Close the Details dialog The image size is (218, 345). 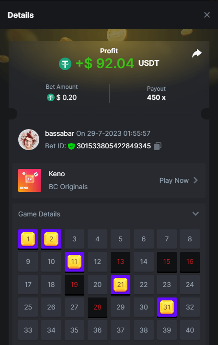click(x=207, y=15)
